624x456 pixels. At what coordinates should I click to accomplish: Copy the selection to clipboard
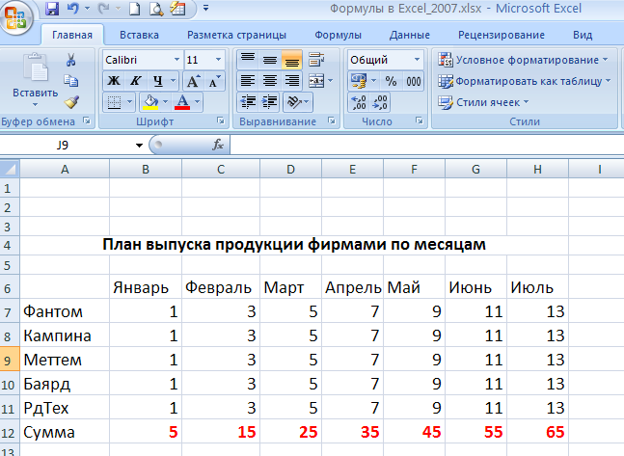point(70,81)
